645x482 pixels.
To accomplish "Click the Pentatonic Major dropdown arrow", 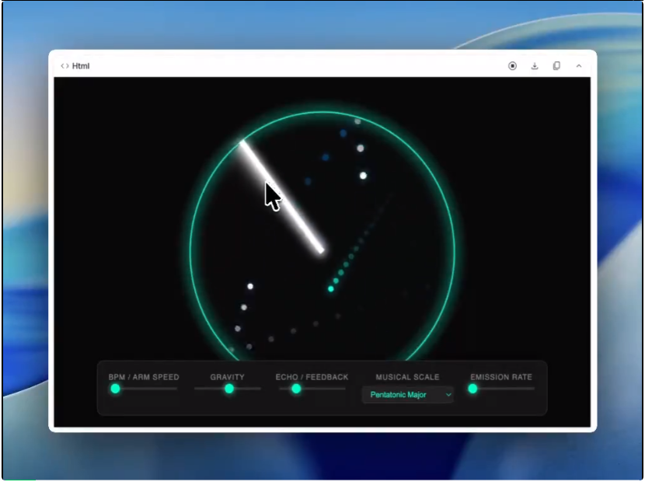I will pyautogui.click(x=448, y=395).
